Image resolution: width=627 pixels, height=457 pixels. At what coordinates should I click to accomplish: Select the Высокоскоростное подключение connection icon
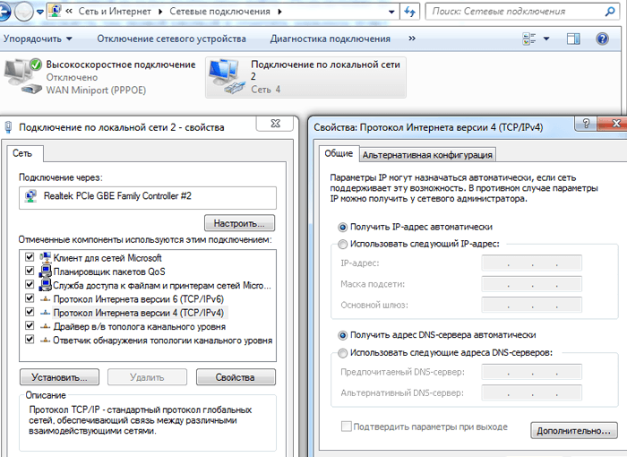point(23,76)
